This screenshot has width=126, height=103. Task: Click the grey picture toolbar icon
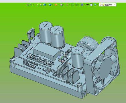[x=61, y=5]
